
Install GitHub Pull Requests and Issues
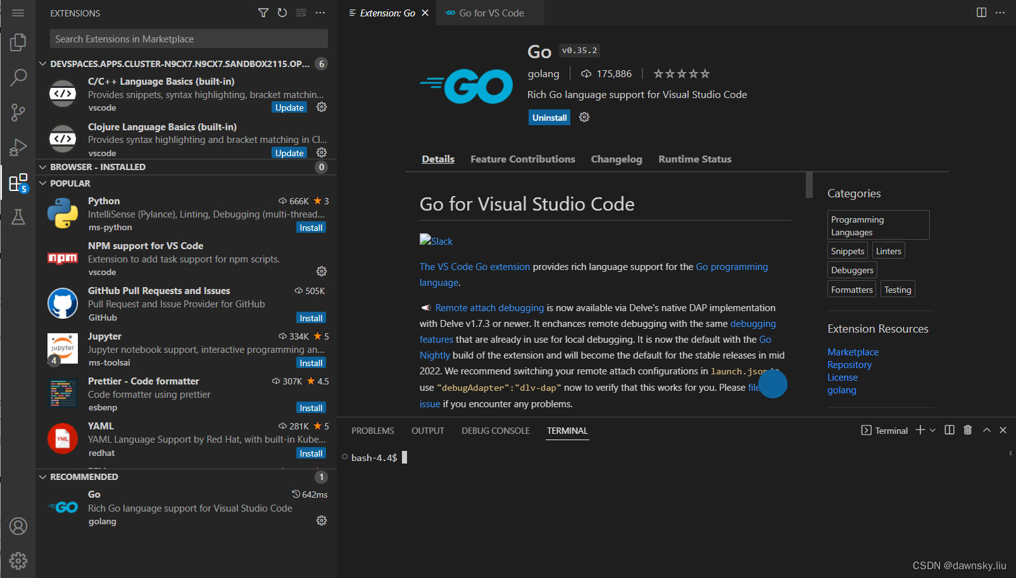click(x=311, y=318)
